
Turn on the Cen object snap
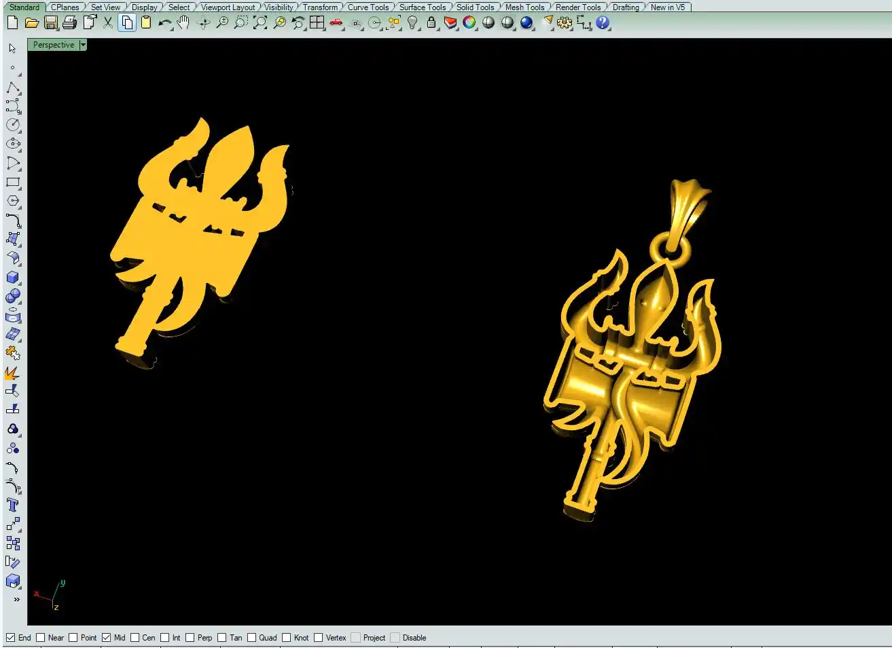coord(135,638)
